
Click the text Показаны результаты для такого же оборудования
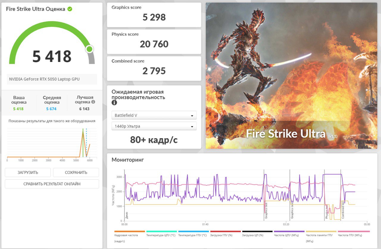pyautogui.click(x=52, y=121)
